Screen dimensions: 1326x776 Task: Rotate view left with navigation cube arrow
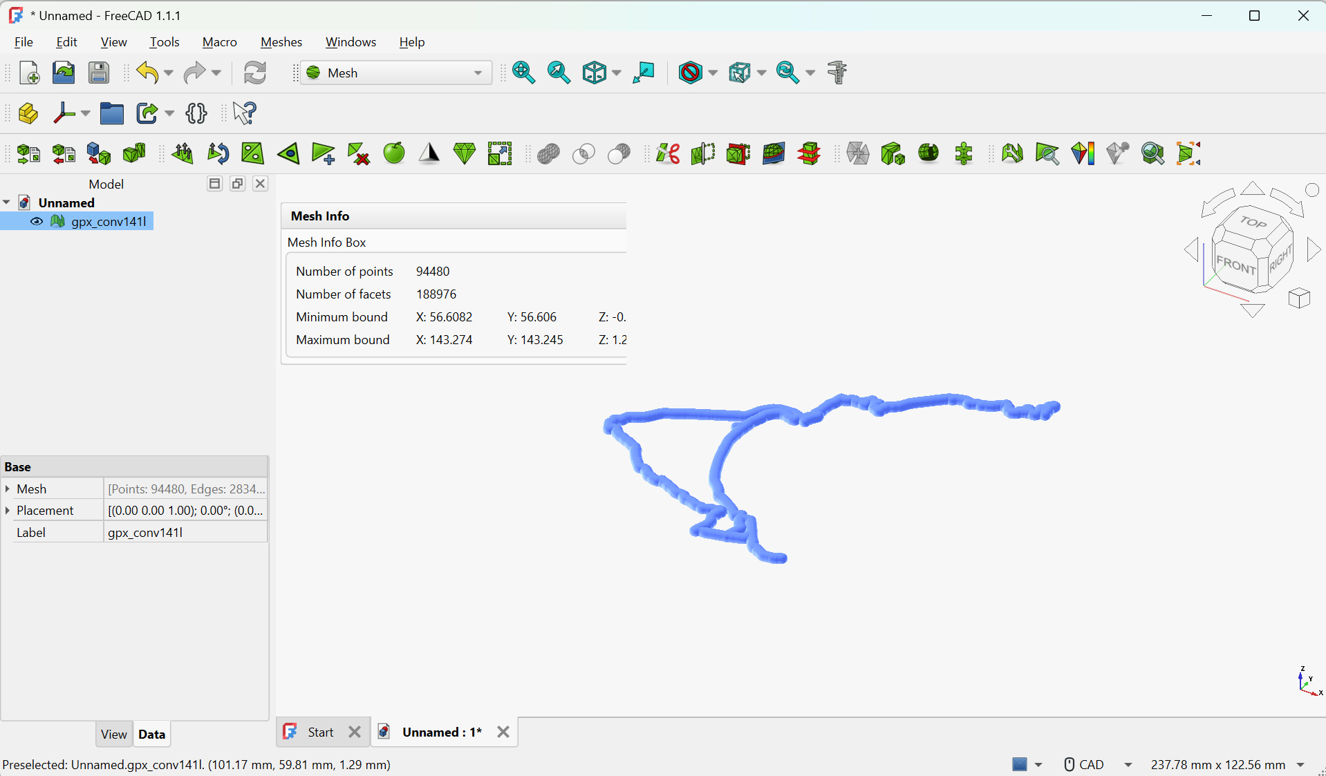click(x=1191, y=249)
